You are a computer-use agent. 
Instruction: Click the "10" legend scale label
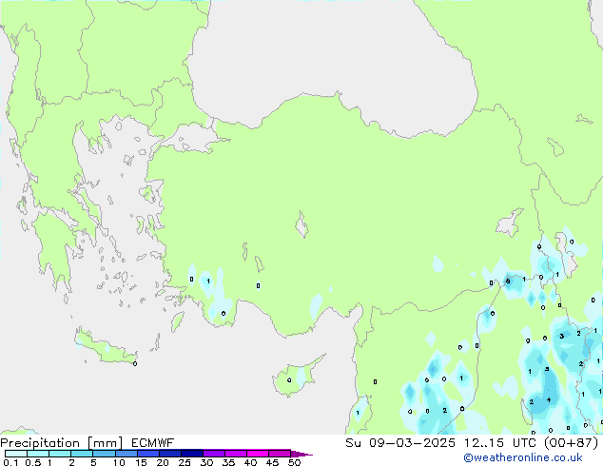pyautogui.click(x=119, y=462)
